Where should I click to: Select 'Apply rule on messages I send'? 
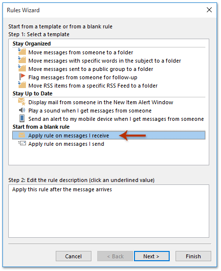pos(66,144)
